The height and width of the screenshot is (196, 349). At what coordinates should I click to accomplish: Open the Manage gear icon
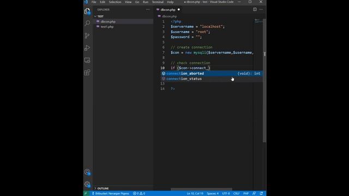(87, 184)
